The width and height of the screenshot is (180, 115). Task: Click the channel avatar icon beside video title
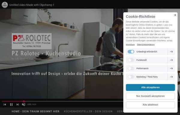pos(5,5)
